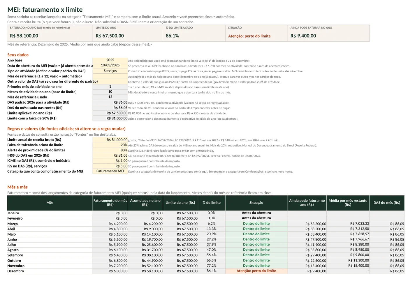
Task: Select Novembro's faturamento of R$ 7.200,00
Action: click(110, 266)
